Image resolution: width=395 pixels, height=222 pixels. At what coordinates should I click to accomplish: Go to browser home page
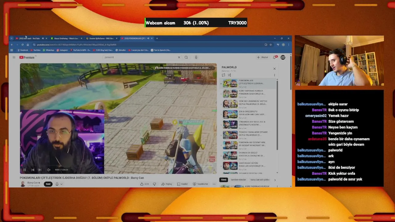coord(28,45)
